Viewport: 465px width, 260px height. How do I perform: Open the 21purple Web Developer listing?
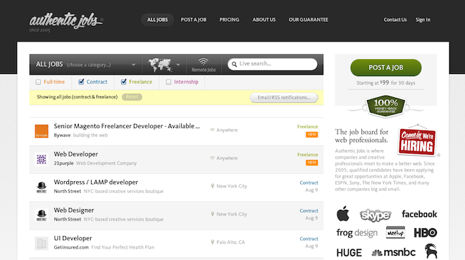[x=76, y=154]
